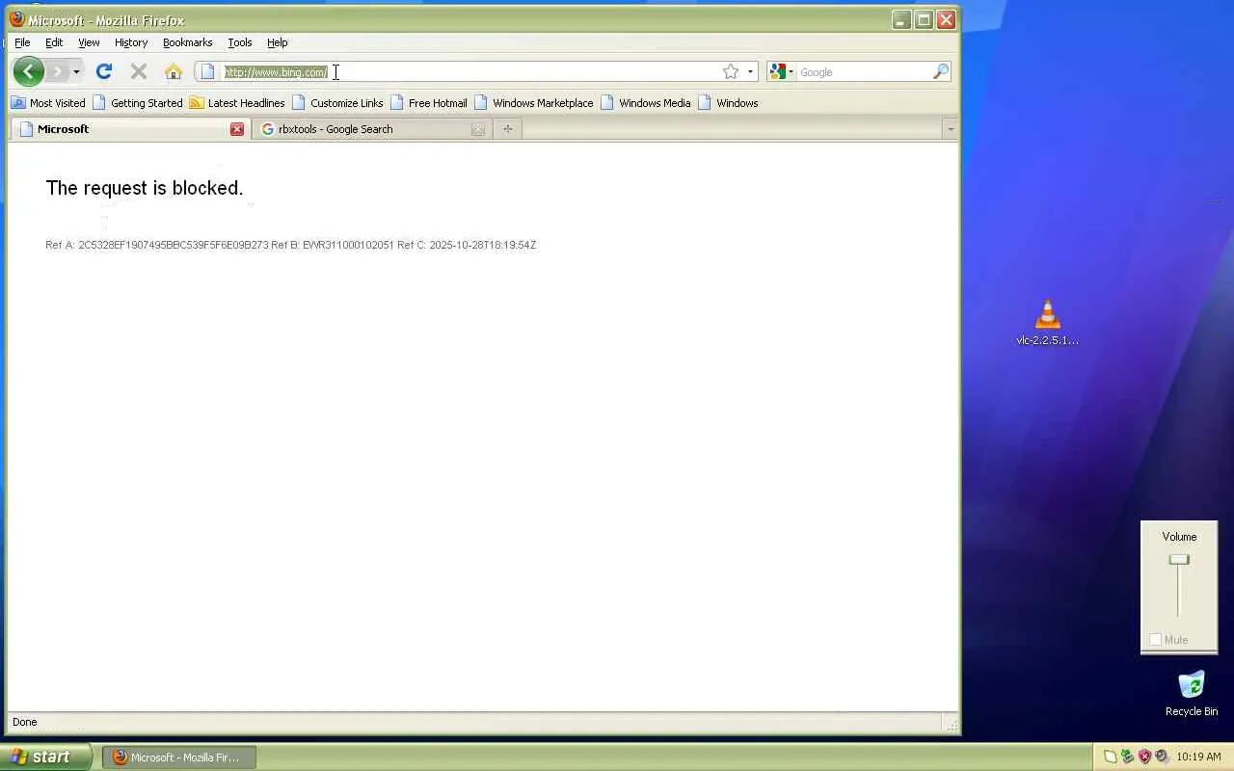The image size is (1234, 771).
Task: Open the Free Hotmail bookmark
Action: 429,102
